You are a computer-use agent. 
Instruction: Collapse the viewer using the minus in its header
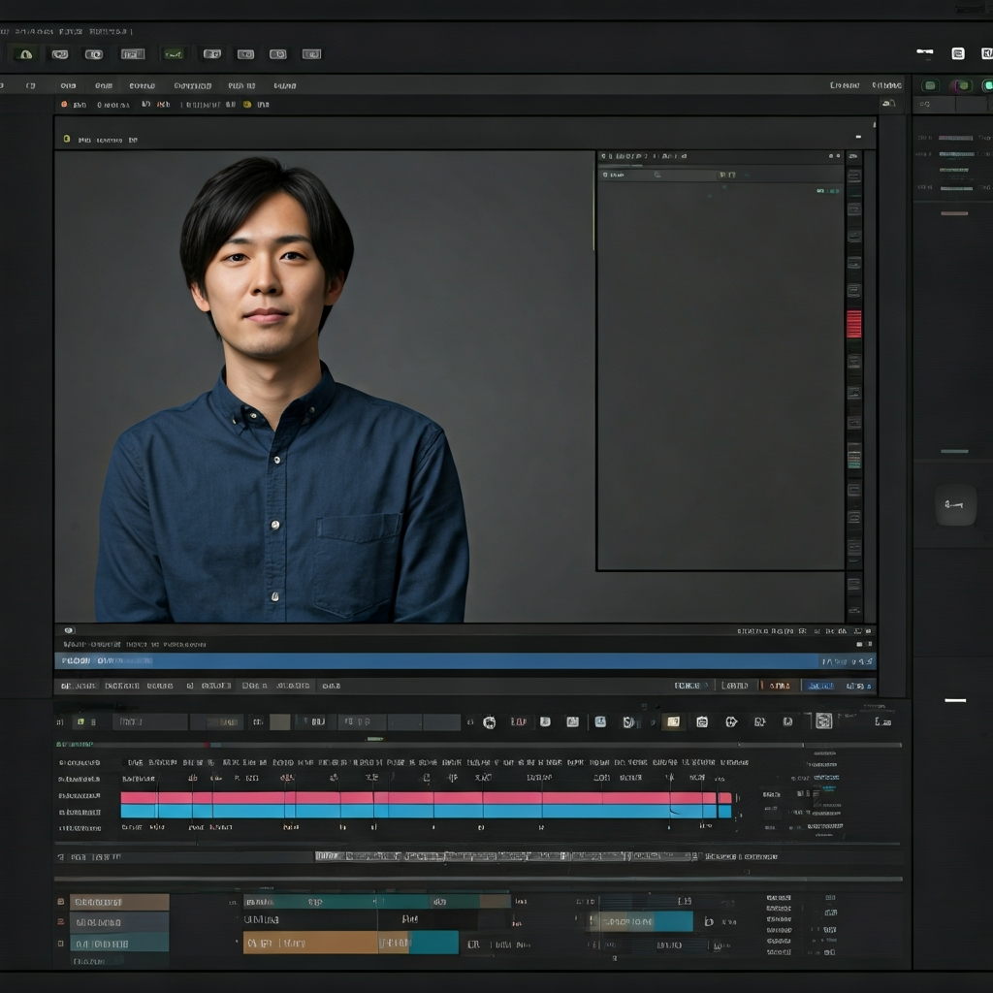click(857, 137)
